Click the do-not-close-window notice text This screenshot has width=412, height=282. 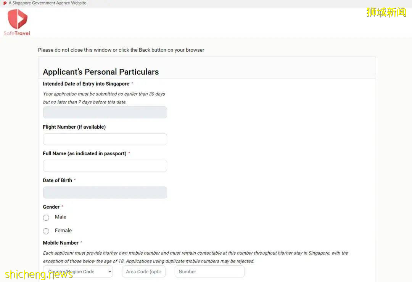(121, 50)
